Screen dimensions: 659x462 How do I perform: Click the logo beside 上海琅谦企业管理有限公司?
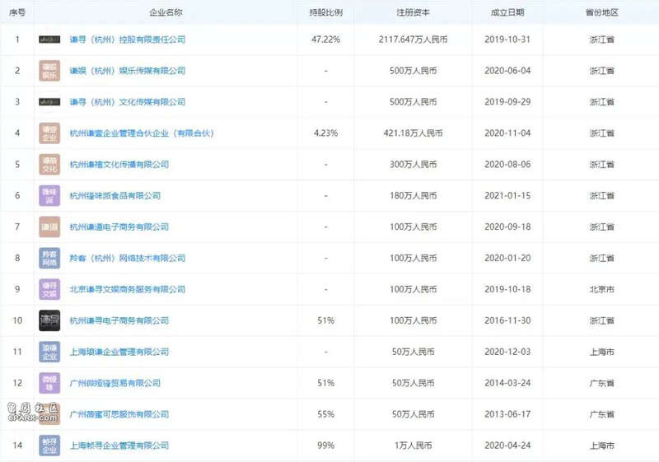click(49, 352)
